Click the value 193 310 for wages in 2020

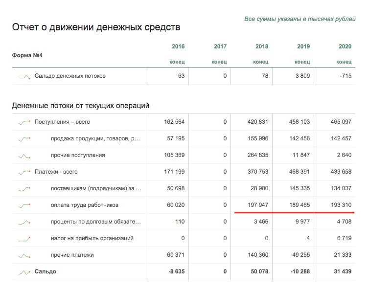341,205
